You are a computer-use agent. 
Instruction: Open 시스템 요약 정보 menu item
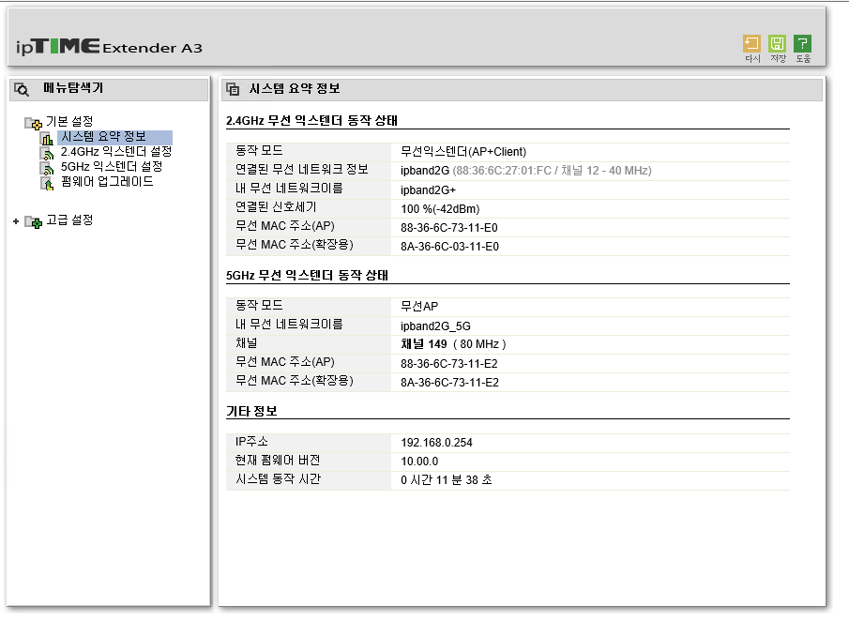[103, 136]
